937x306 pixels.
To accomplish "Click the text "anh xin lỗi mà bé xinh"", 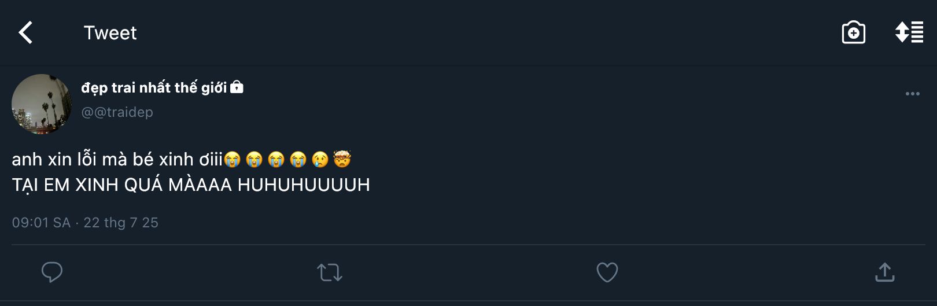I will click(104, 160).
